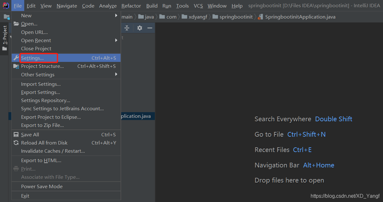The image size is (383, 202).
Task: Hide the Project panel with minus icon
Action: coord(150,28)
